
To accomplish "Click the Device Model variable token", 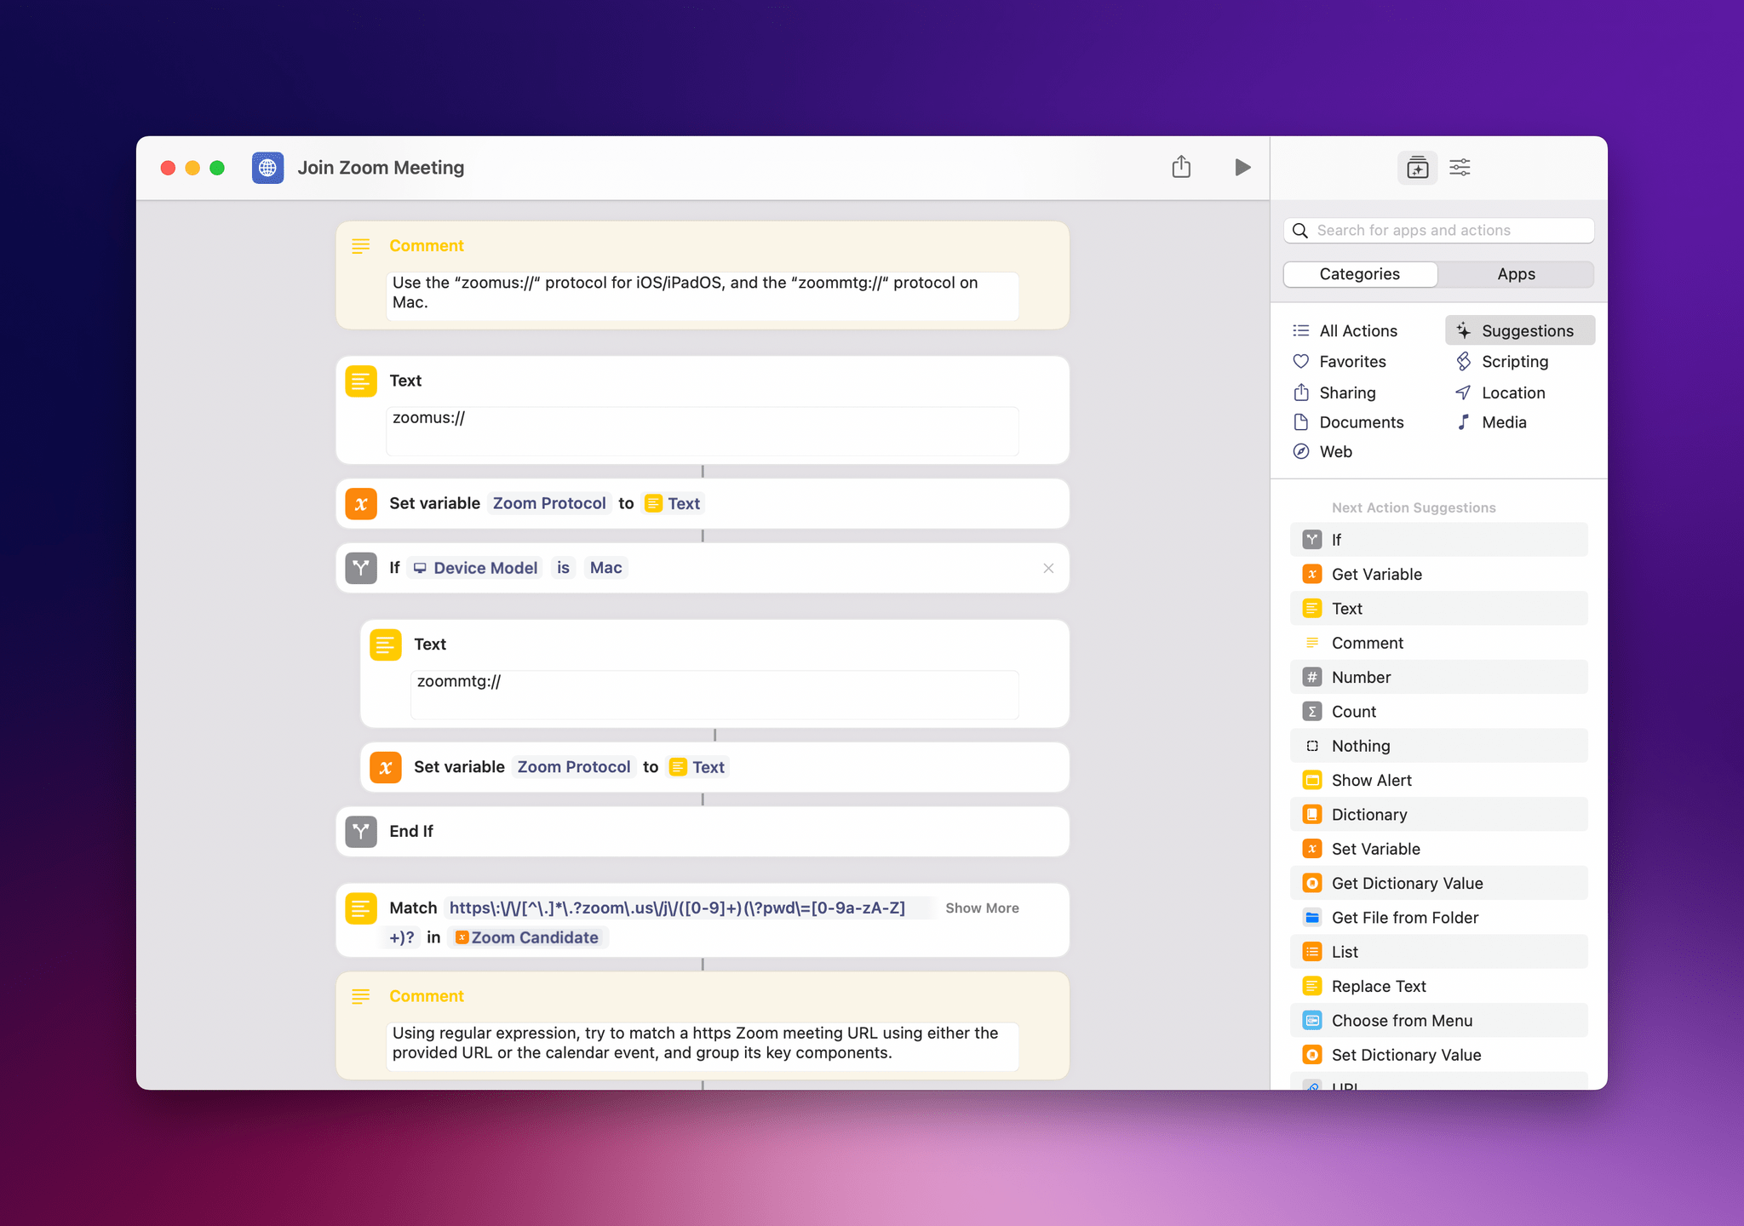I will tap(476, 568).
